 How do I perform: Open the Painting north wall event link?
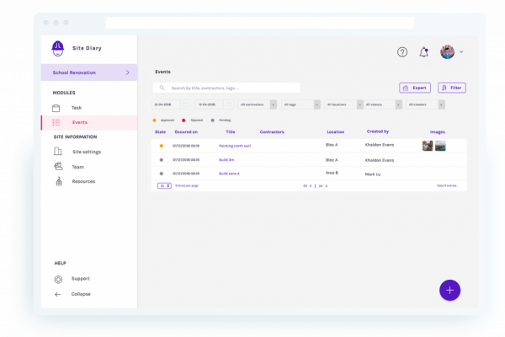click(235, 146)
